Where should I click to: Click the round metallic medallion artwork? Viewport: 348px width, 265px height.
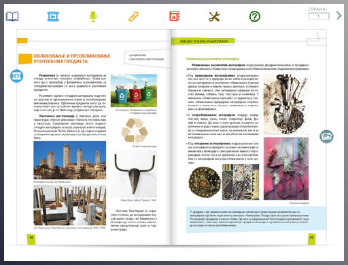coord(205,182)
